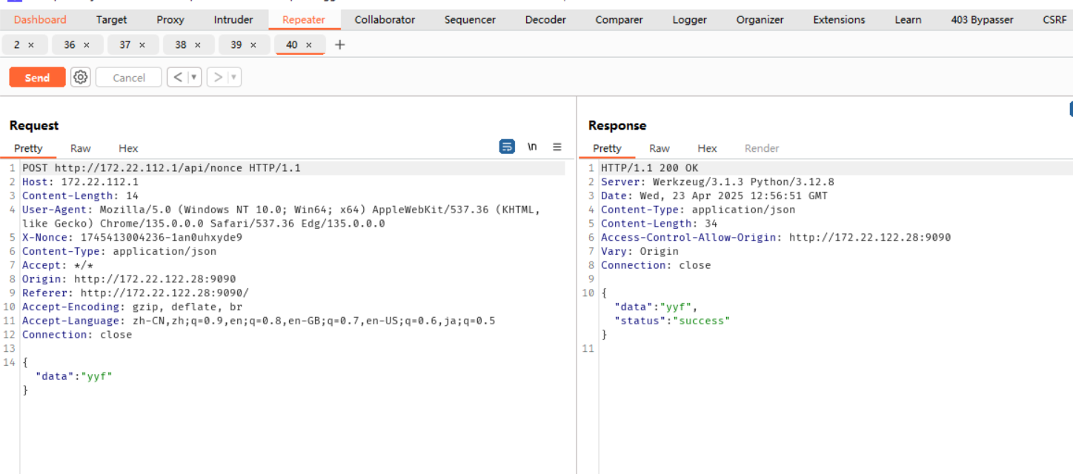Toggle word wrap icon in Request panel
The height and width of the screenshot is (474, 1073).
tap(507, 147)
